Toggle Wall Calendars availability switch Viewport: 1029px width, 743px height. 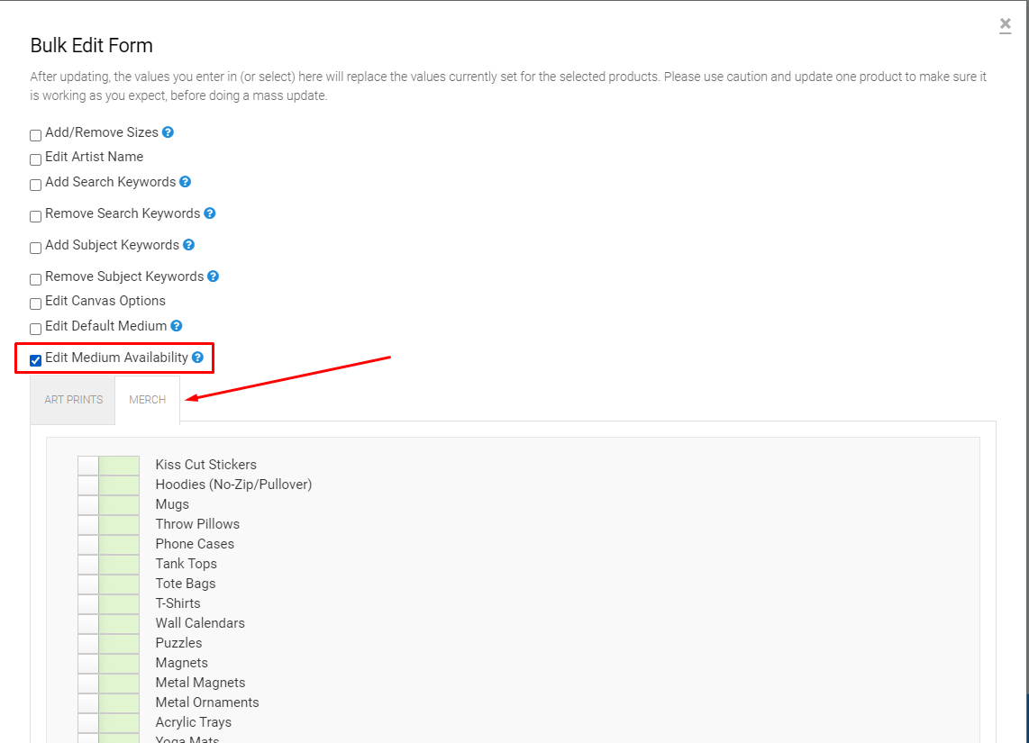coord(108,623)
